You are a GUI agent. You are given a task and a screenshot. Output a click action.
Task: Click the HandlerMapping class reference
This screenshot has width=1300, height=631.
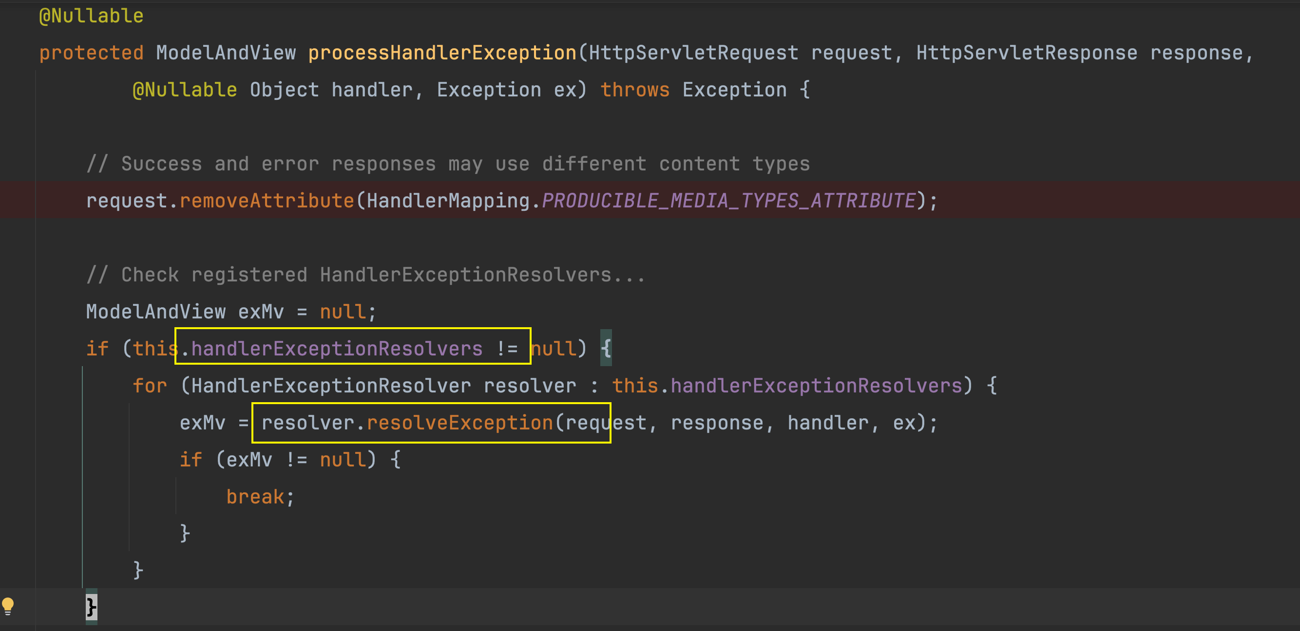(x=448, y=201)
